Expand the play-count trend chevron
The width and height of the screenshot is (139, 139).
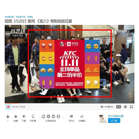click(85, 118)
